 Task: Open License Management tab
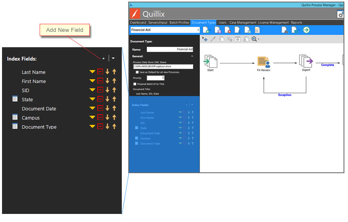click(x=274, y=23)
